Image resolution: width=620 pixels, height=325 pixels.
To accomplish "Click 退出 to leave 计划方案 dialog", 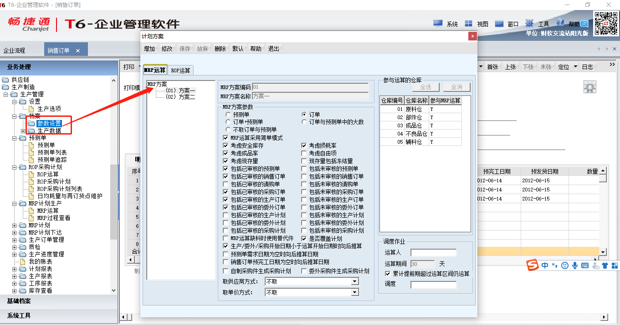I will (x=274, y=49).
